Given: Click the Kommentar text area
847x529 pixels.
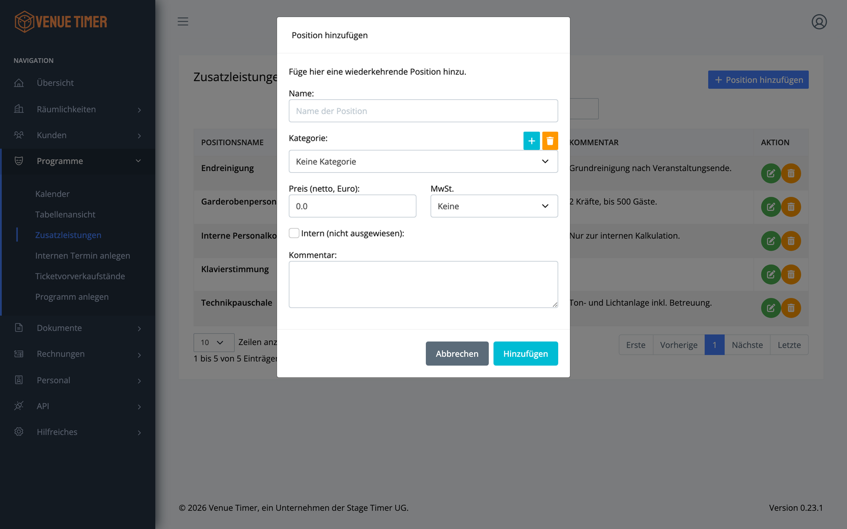Looking at the screenshot, I should [423, 284].
